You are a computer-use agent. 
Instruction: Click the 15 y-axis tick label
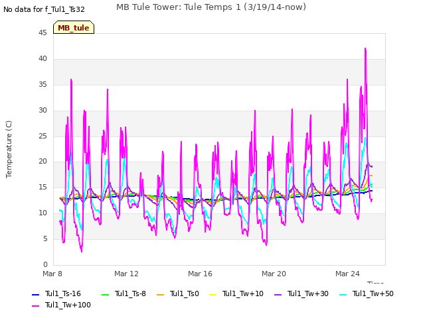(42, 187)
